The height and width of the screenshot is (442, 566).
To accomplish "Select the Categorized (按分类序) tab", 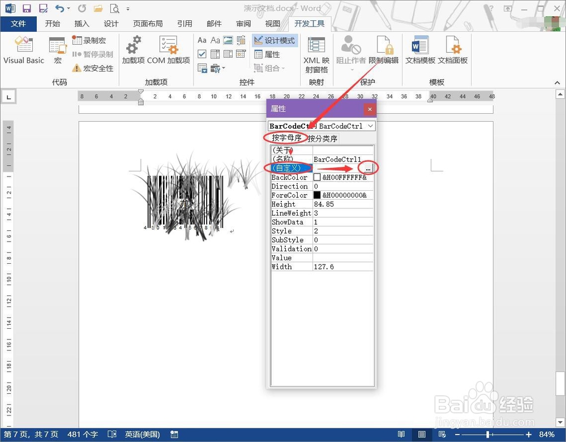I will pos(323,138).
